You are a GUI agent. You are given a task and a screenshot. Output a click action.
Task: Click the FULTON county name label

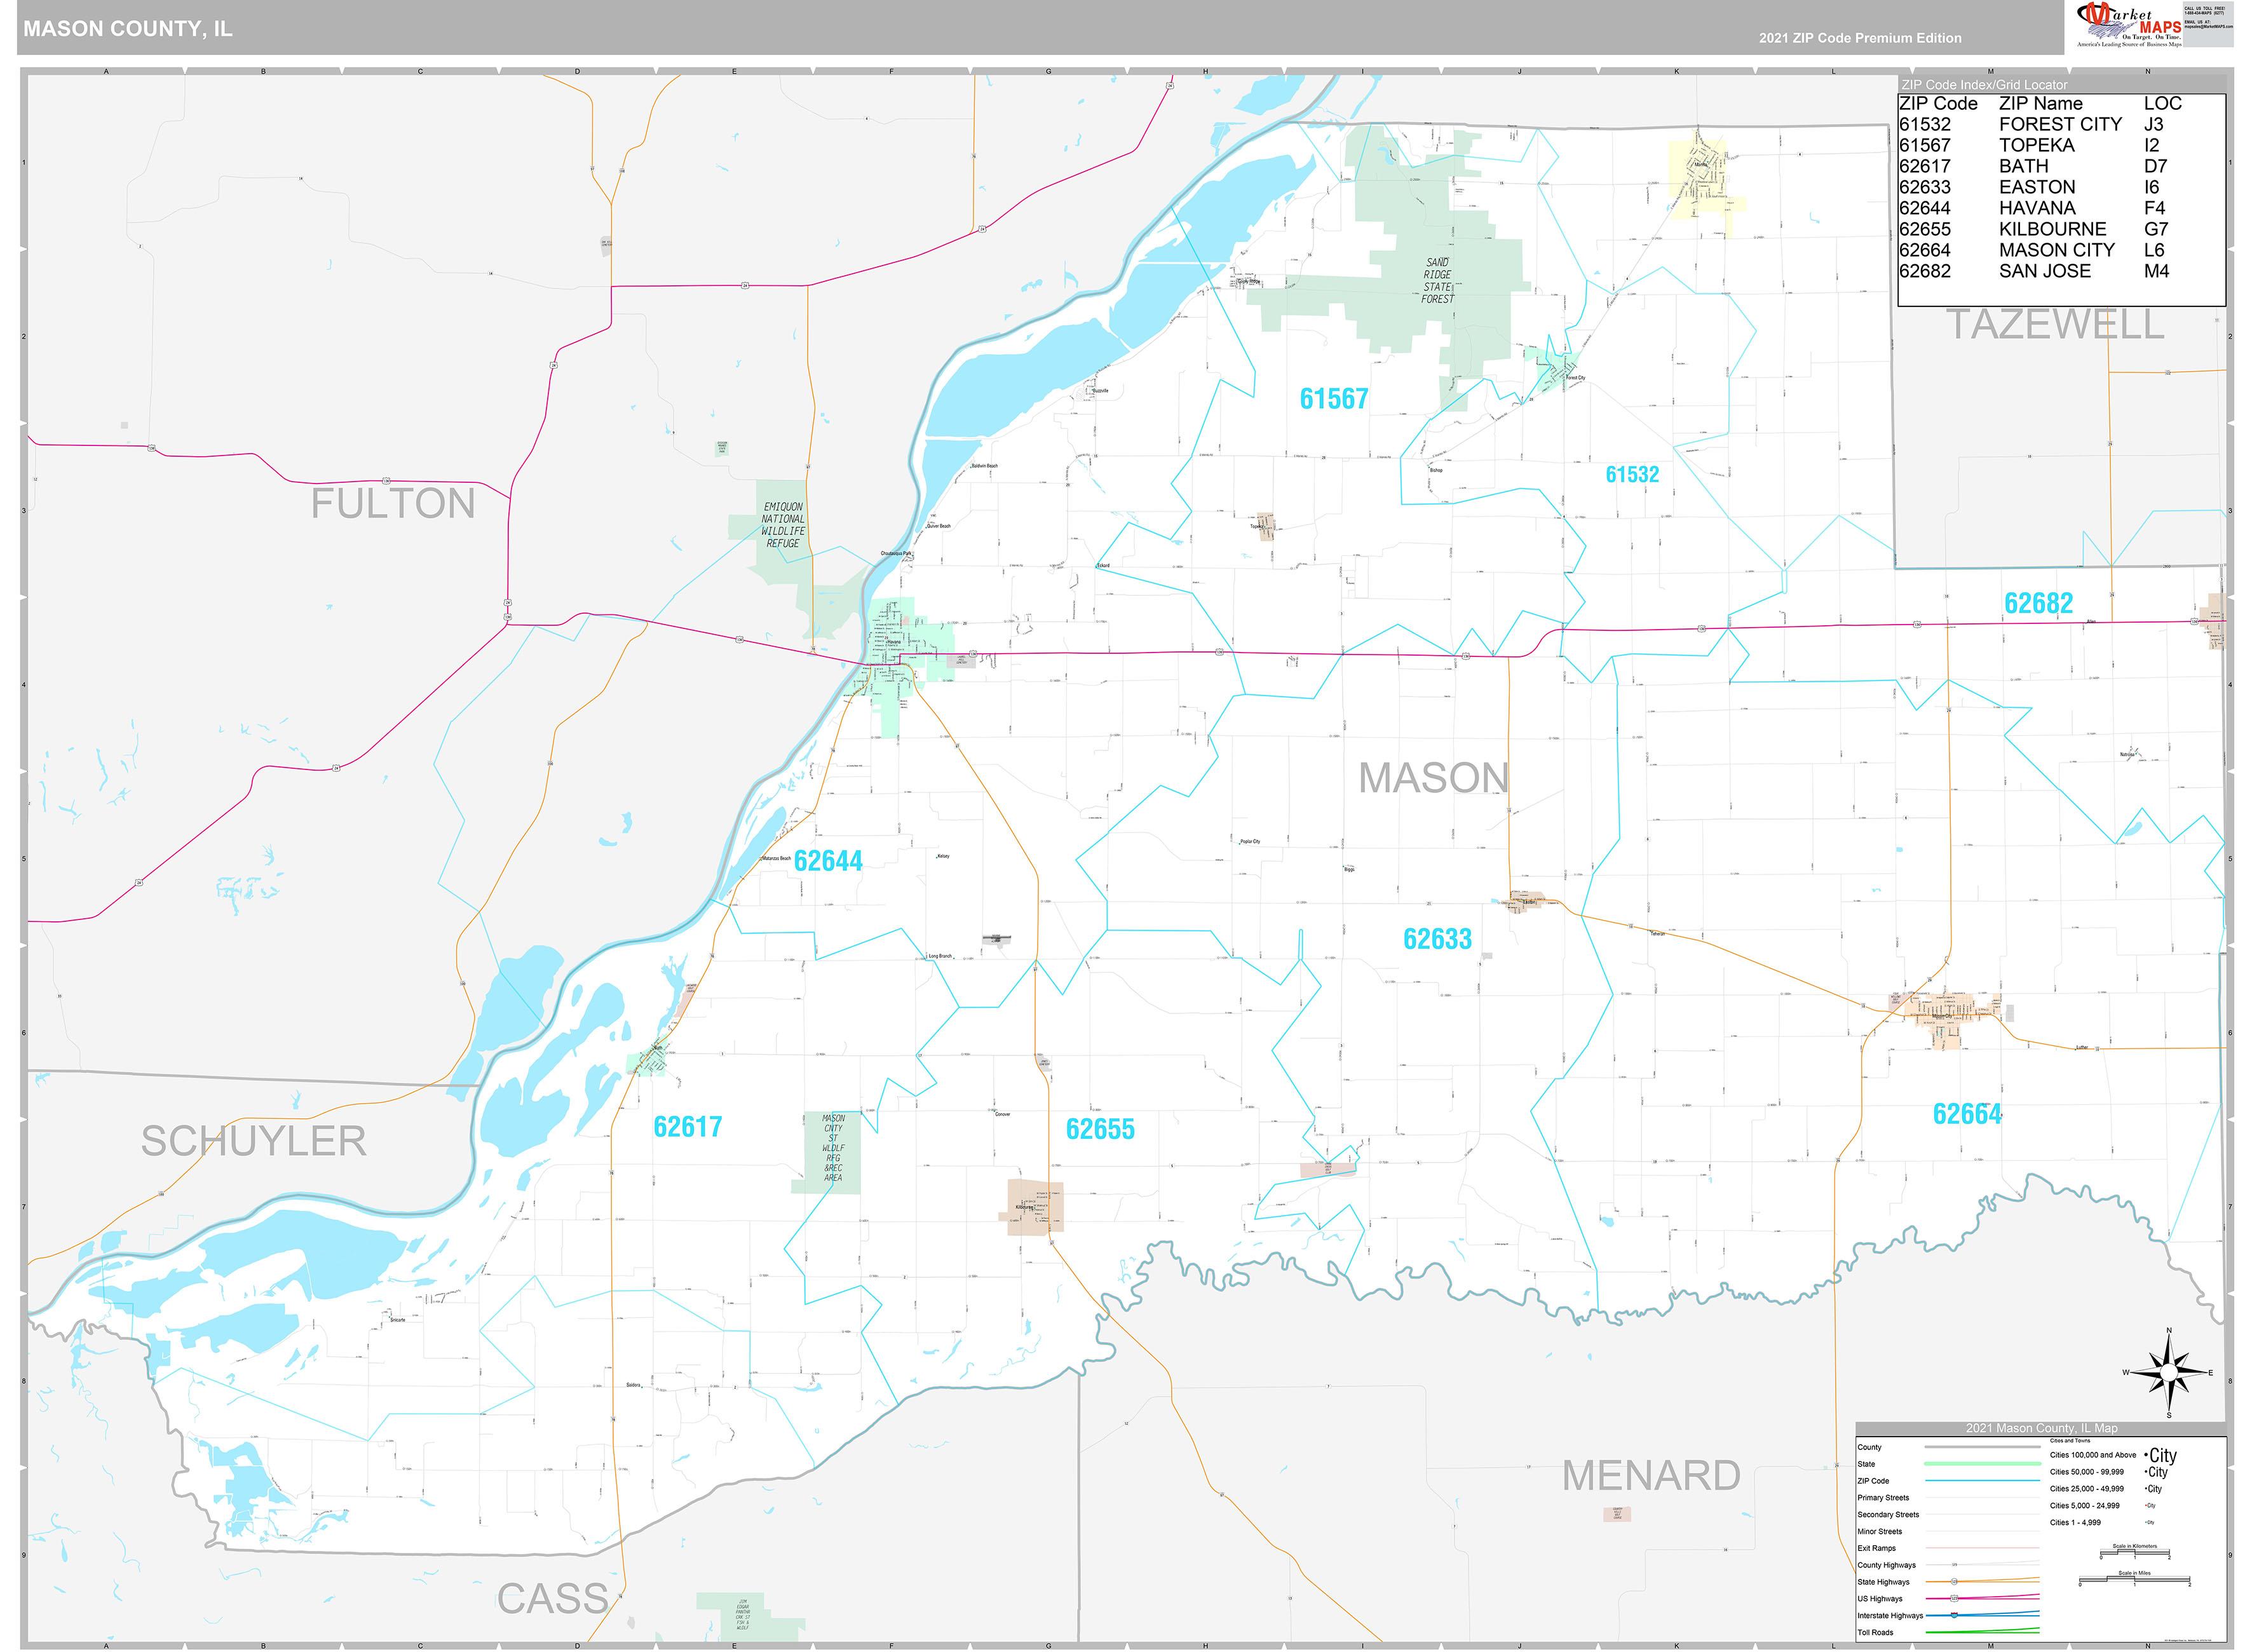(x=392, y=503)
